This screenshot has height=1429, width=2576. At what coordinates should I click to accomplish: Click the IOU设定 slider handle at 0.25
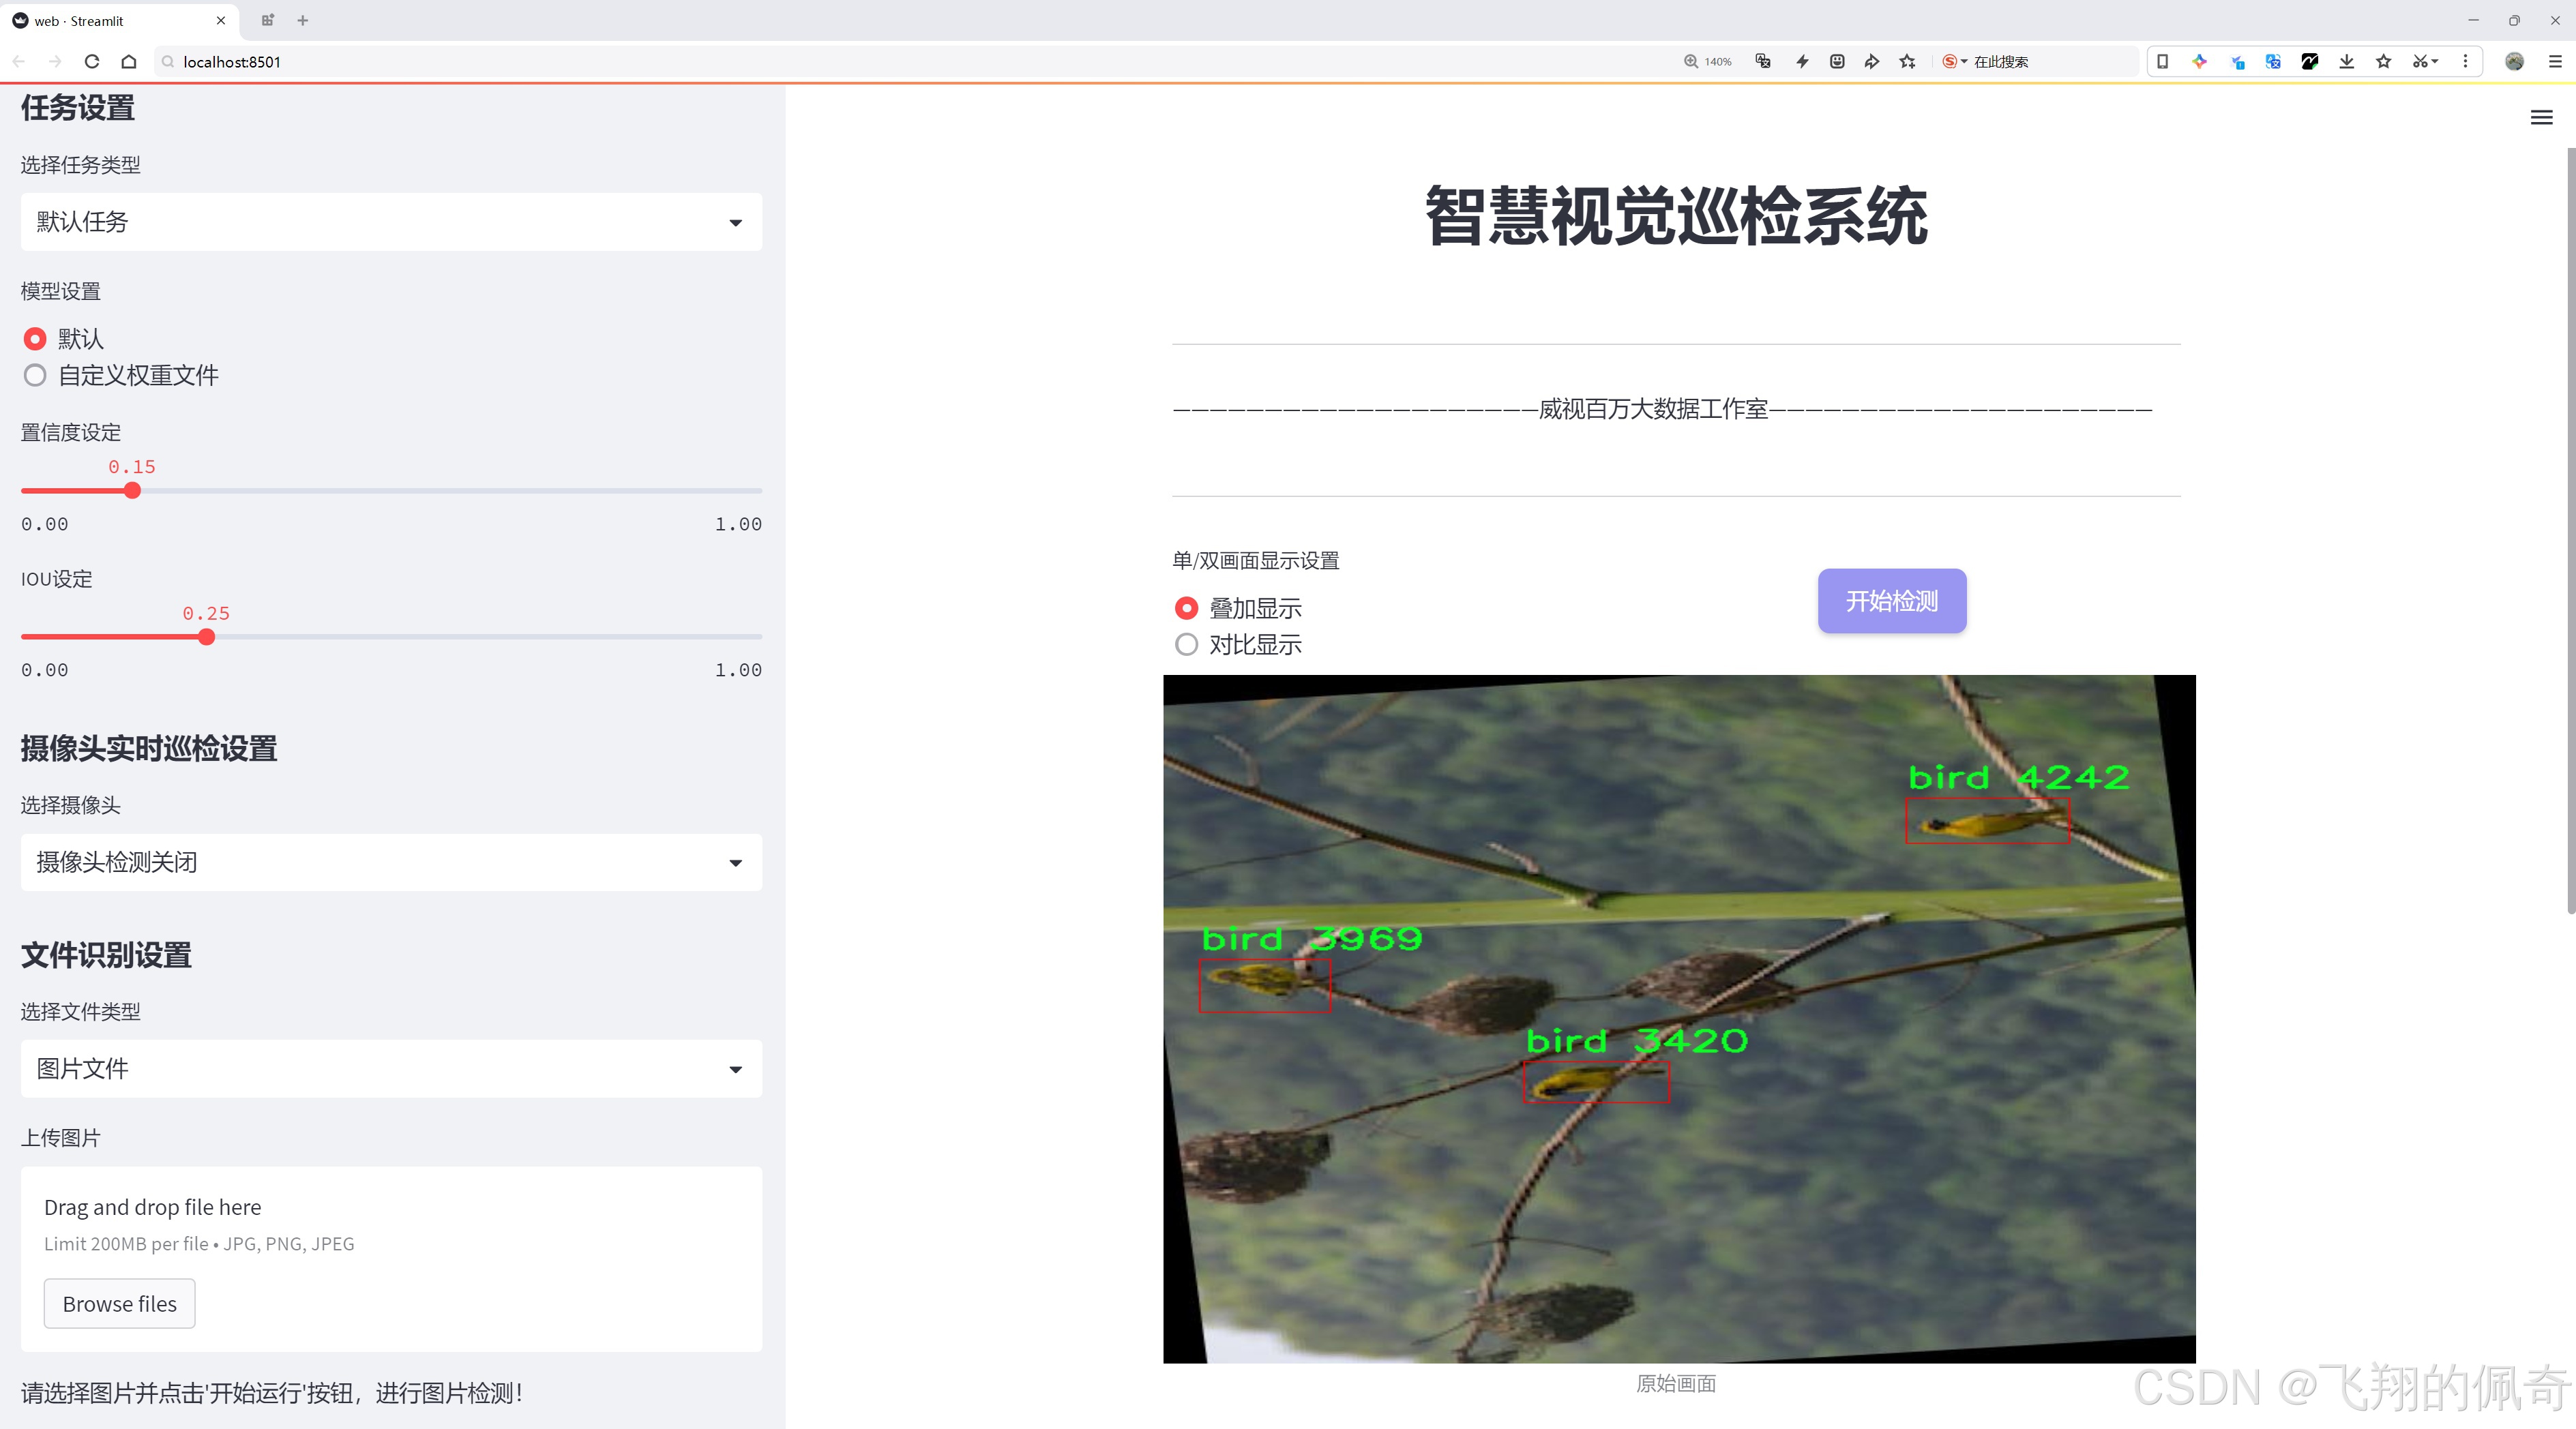(x=206, y=637)
